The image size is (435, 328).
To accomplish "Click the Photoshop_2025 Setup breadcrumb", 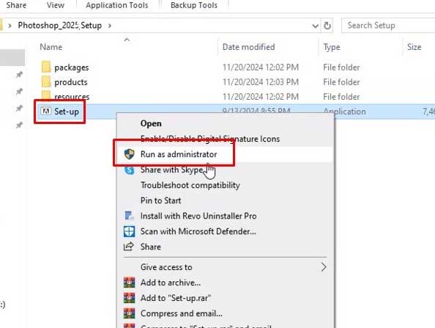I will pyautogui.click(x=59, y=25).
